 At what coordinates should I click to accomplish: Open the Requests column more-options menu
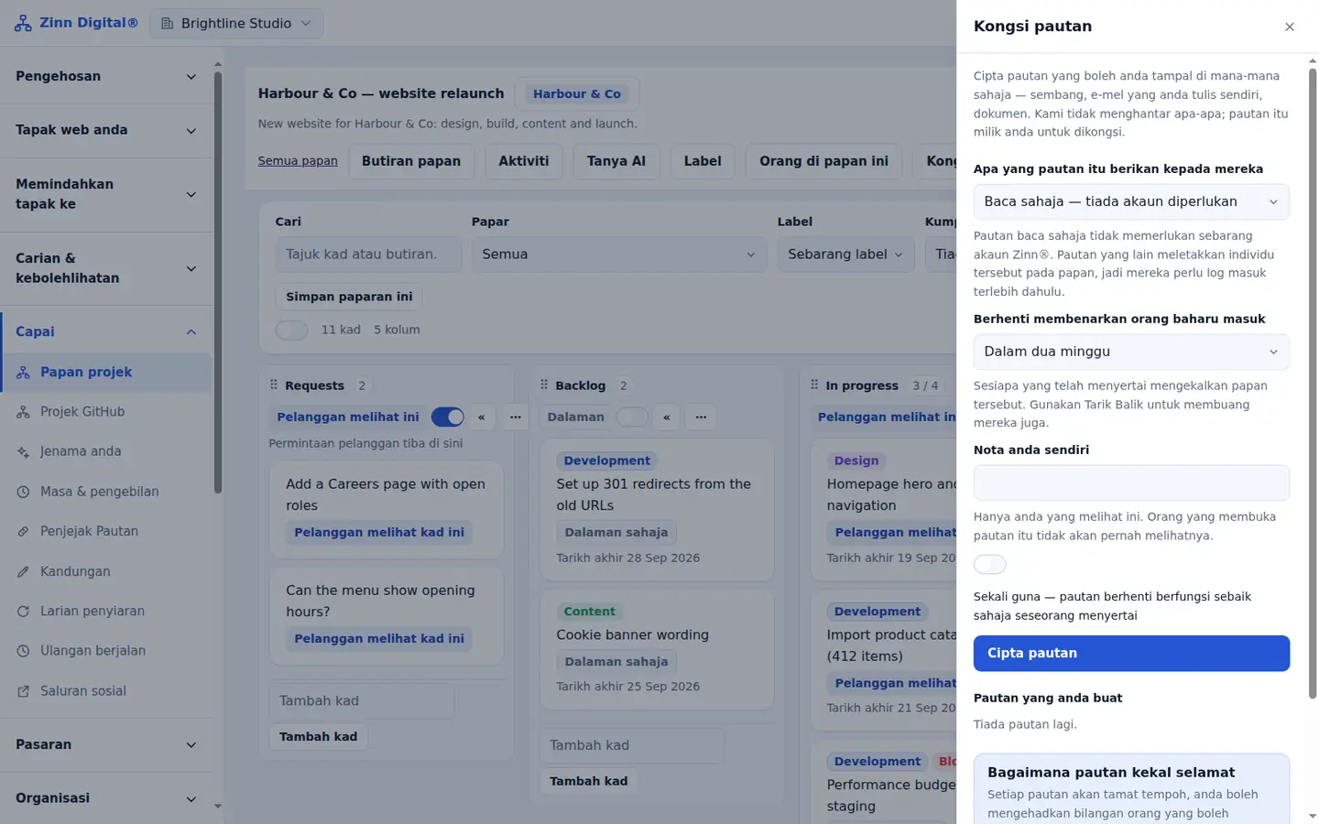click(x=516, y=417)
